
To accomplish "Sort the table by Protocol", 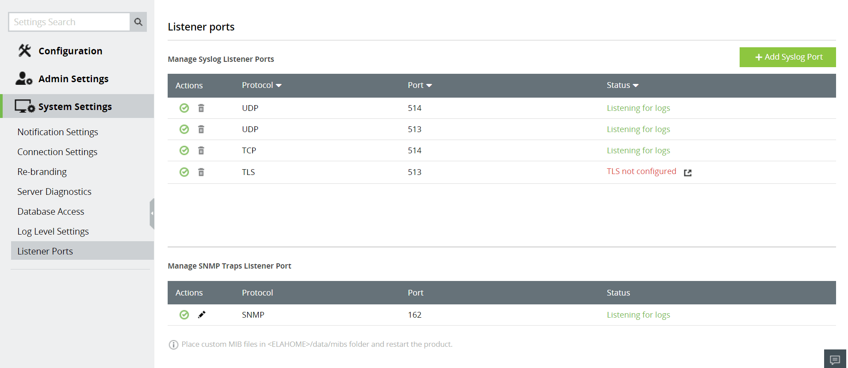I will [261, 85].
